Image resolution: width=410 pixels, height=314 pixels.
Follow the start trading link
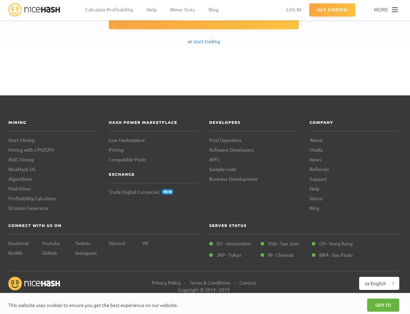tap(207, 42)
